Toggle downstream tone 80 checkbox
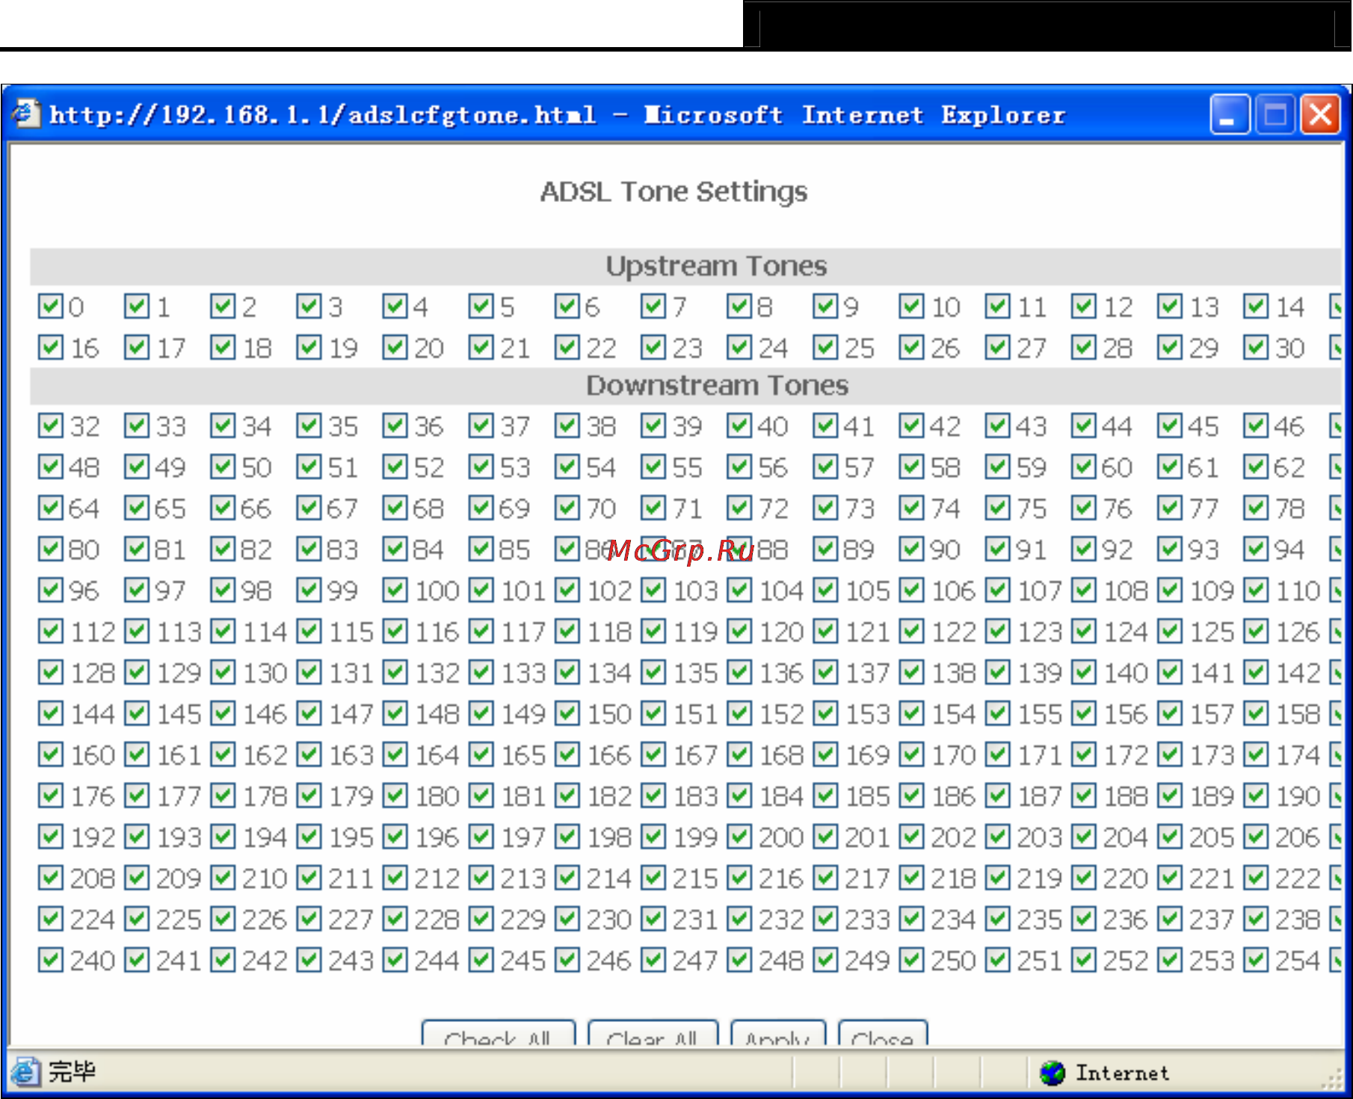 click(x=51, y=549)
